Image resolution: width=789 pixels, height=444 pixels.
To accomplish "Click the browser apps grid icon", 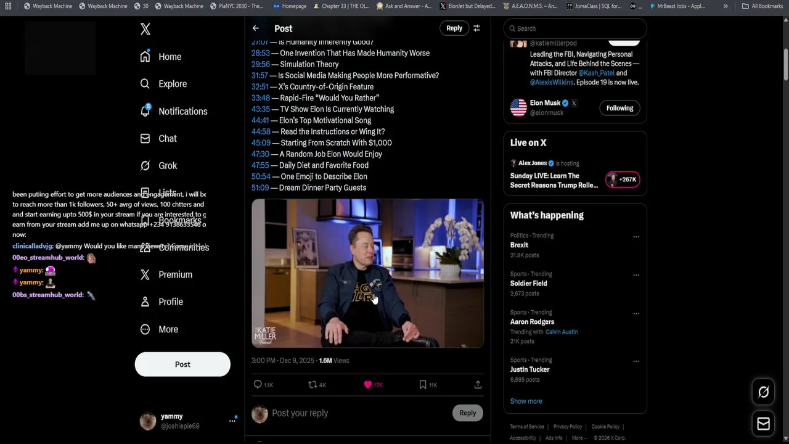I will pyautogui.click(x=8, y=6).
